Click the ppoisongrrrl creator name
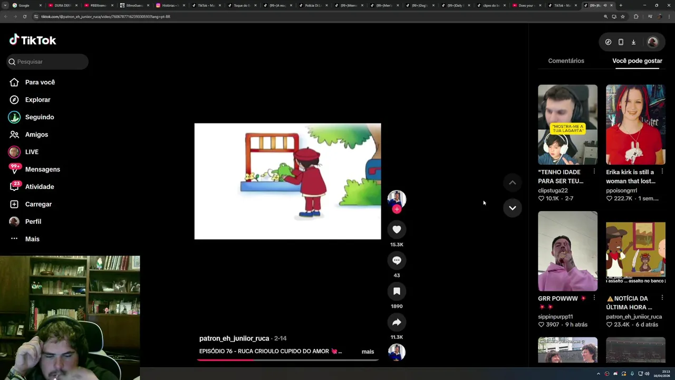 (621, 191)
